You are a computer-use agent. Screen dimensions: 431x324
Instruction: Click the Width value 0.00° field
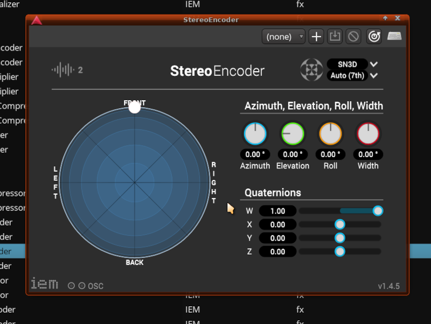pyautogui.click(x=368, y=154)
